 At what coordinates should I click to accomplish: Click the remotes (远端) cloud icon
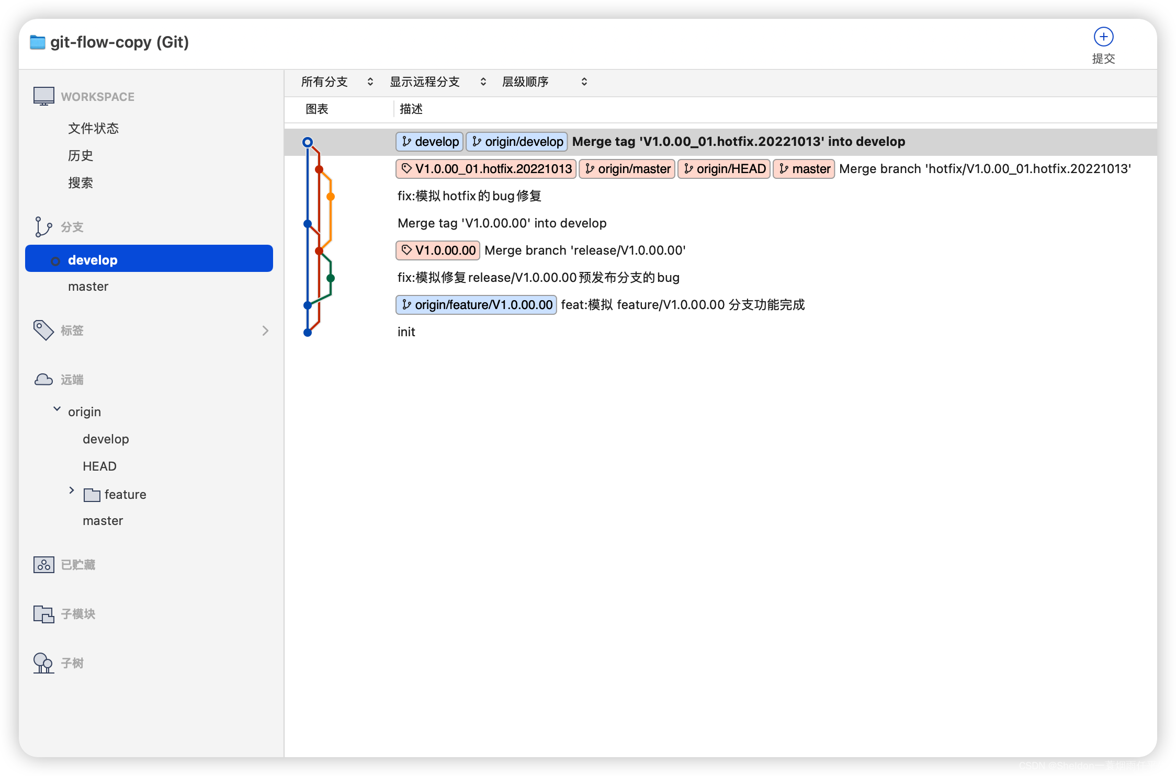coord(43,380)
